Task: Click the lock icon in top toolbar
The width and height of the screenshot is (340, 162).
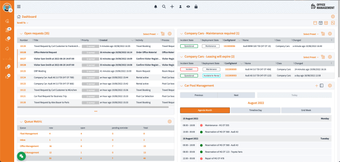Action: tap(196, 7)
